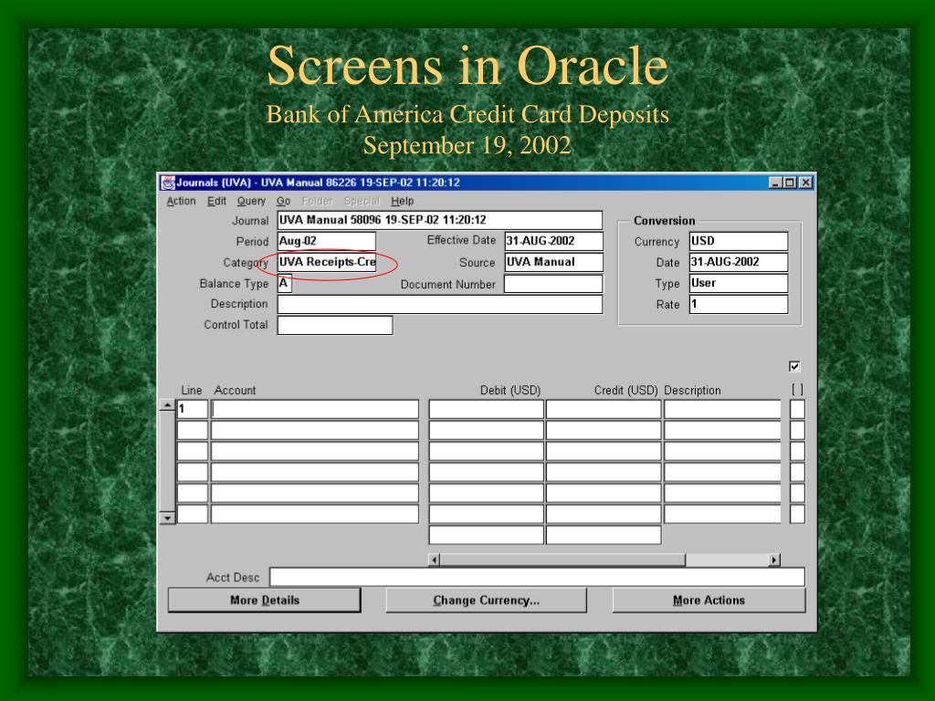This screenshot has height=701, width=935.
Task: Open the Query menu
Action: (x=251, y=201)
